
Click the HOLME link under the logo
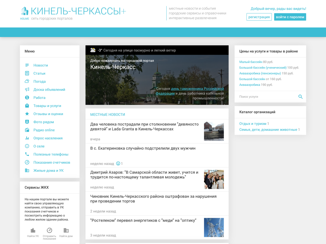tap(24, 19)
